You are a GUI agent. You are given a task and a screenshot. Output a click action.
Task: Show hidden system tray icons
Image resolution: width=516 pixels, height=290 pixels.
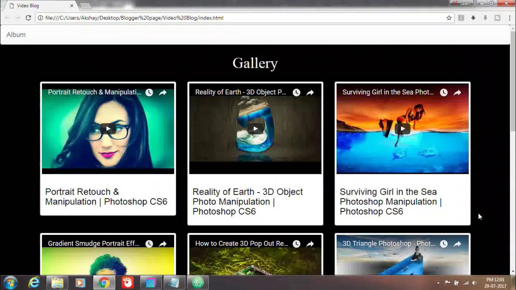(x=438, y=283)
